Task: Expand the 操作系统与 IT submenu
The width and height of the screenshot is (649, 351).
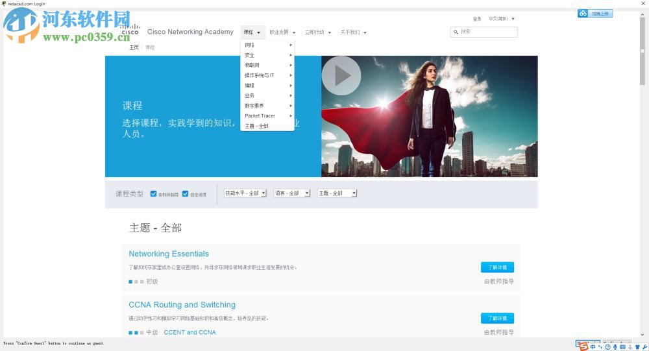Action: (x=267, y=75)
